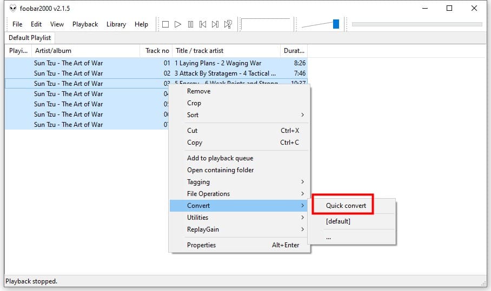Minimize the foobar2000 window
This screenshot has height=291, width=491.
point(425,8)
